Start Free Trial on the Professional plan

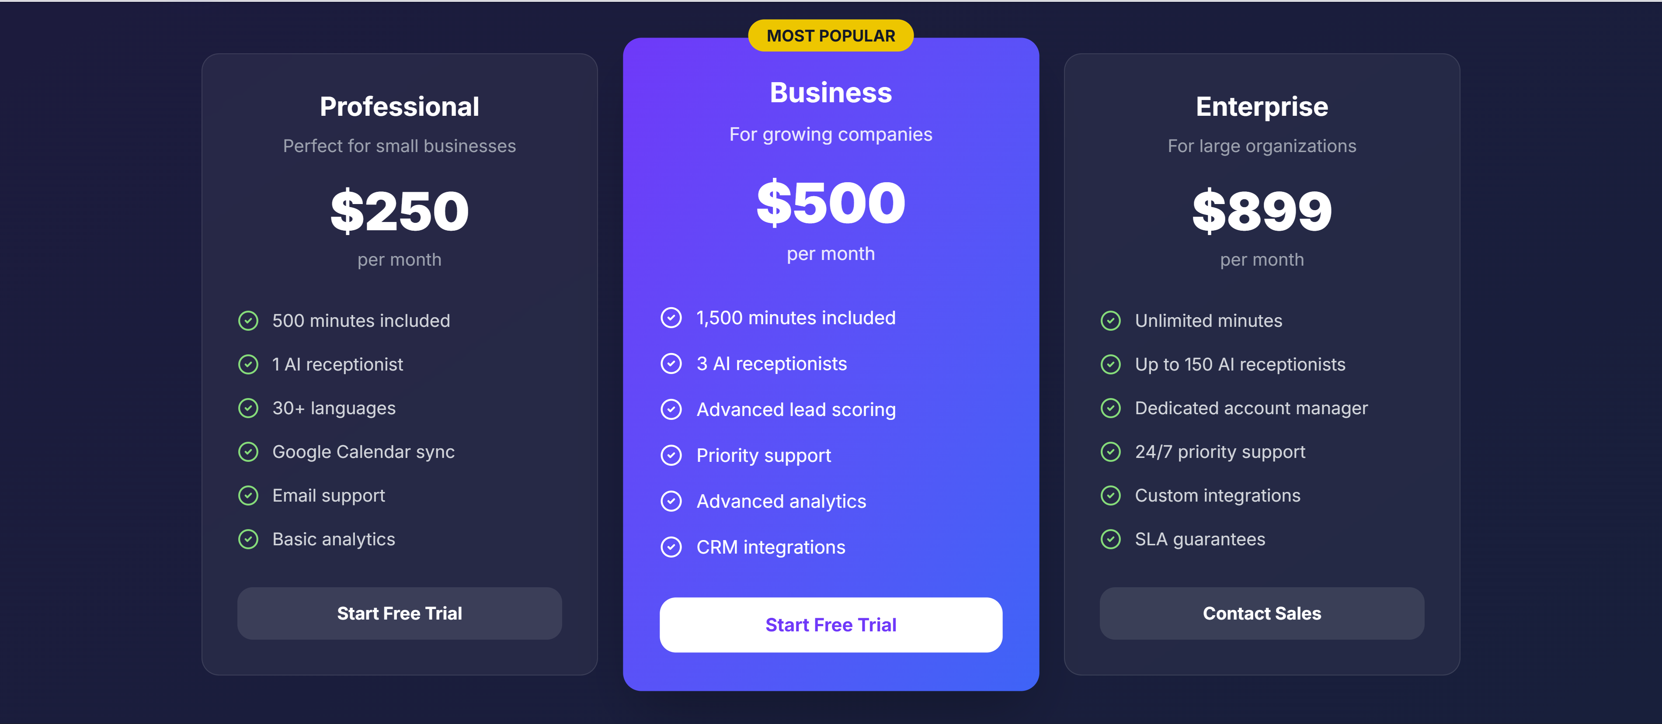pos(400,613)
